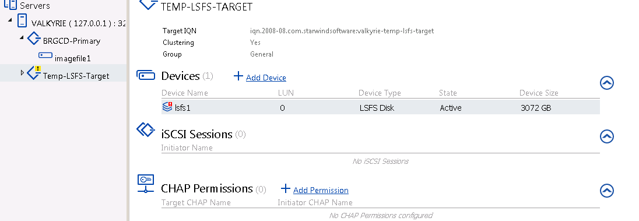Collapse the CHAP Permissions section

point(607,191)
